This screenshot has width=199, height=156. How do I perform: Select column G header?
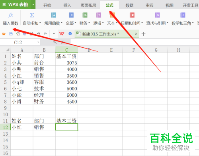pyautogui.click(x=156, y=50)
